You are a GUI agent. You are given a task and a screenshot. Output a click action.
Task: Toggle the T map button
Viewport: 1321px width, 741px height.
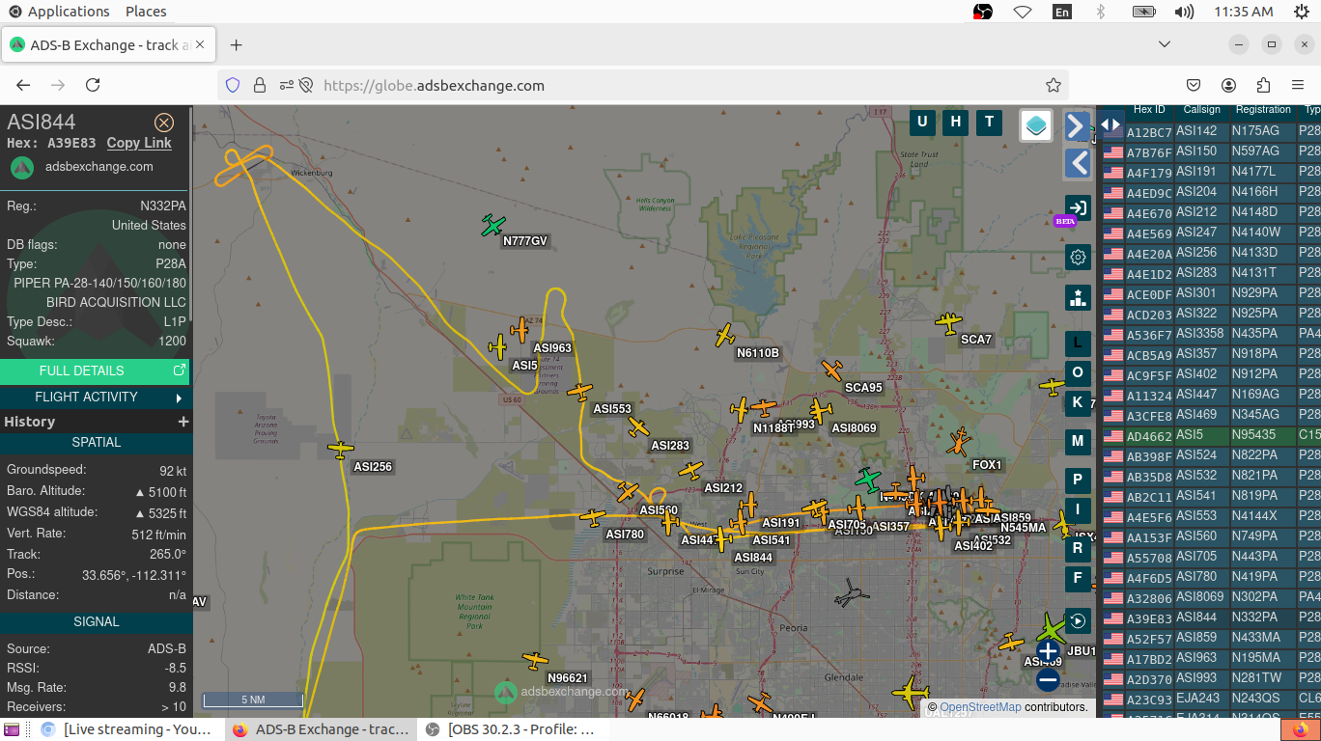coord(989,122)
